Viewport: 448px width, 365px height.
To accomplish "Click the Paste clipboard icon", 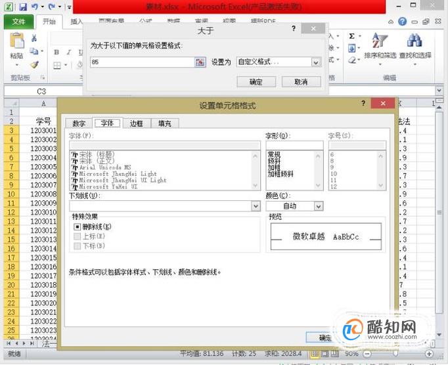I will pos(17,41).
